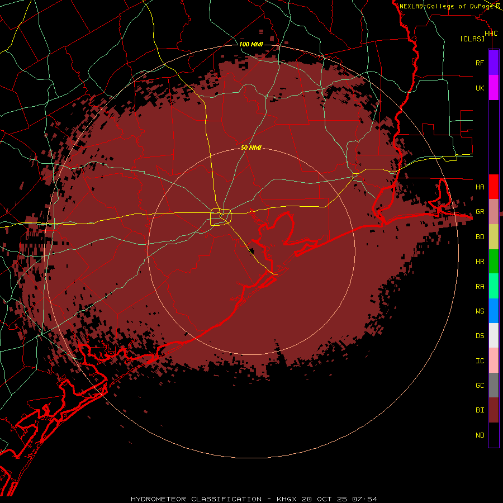503x503 pixels.
Task: Click the RF purple legend swatch
Action: 493,63
